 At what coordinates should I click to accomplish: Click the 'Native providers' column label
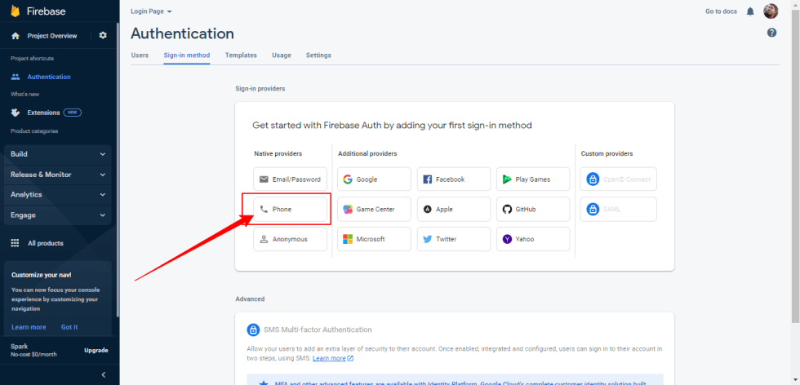[278, 153]
